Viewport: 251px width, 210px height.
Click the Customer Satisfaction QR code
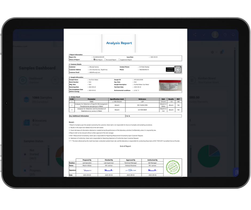(x=178, y=70)
